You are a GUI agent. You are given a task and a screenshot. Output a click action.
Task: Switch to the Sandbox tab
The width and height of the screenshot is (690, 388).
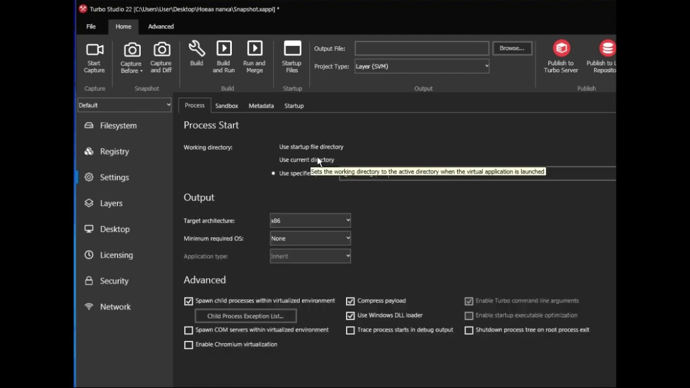226,106
